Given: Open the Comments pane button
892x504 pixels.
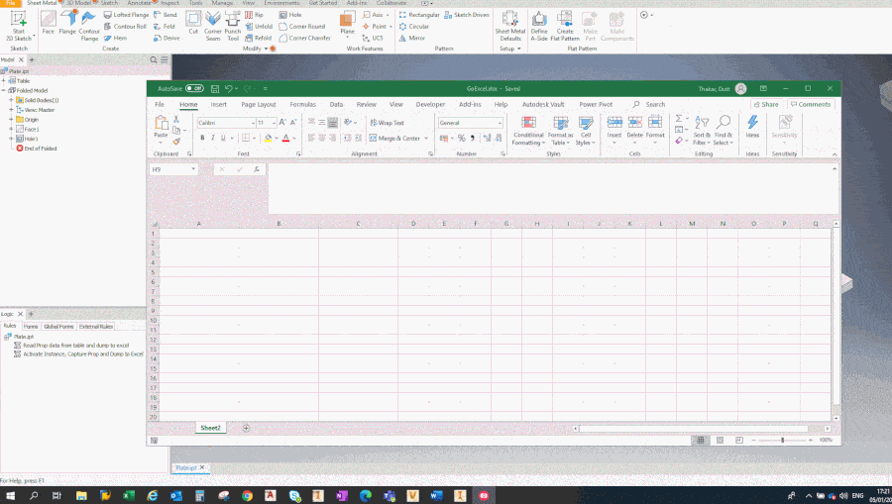Looking at the screenshot, I should (811, 104).
